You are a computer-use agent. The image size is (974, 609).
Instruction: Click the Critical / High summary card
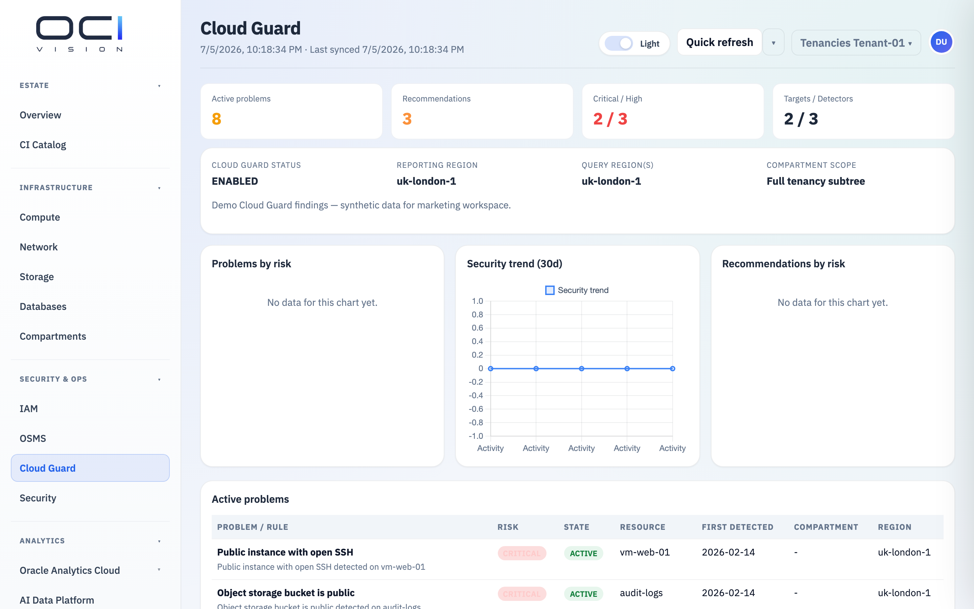tap(673, 111)
